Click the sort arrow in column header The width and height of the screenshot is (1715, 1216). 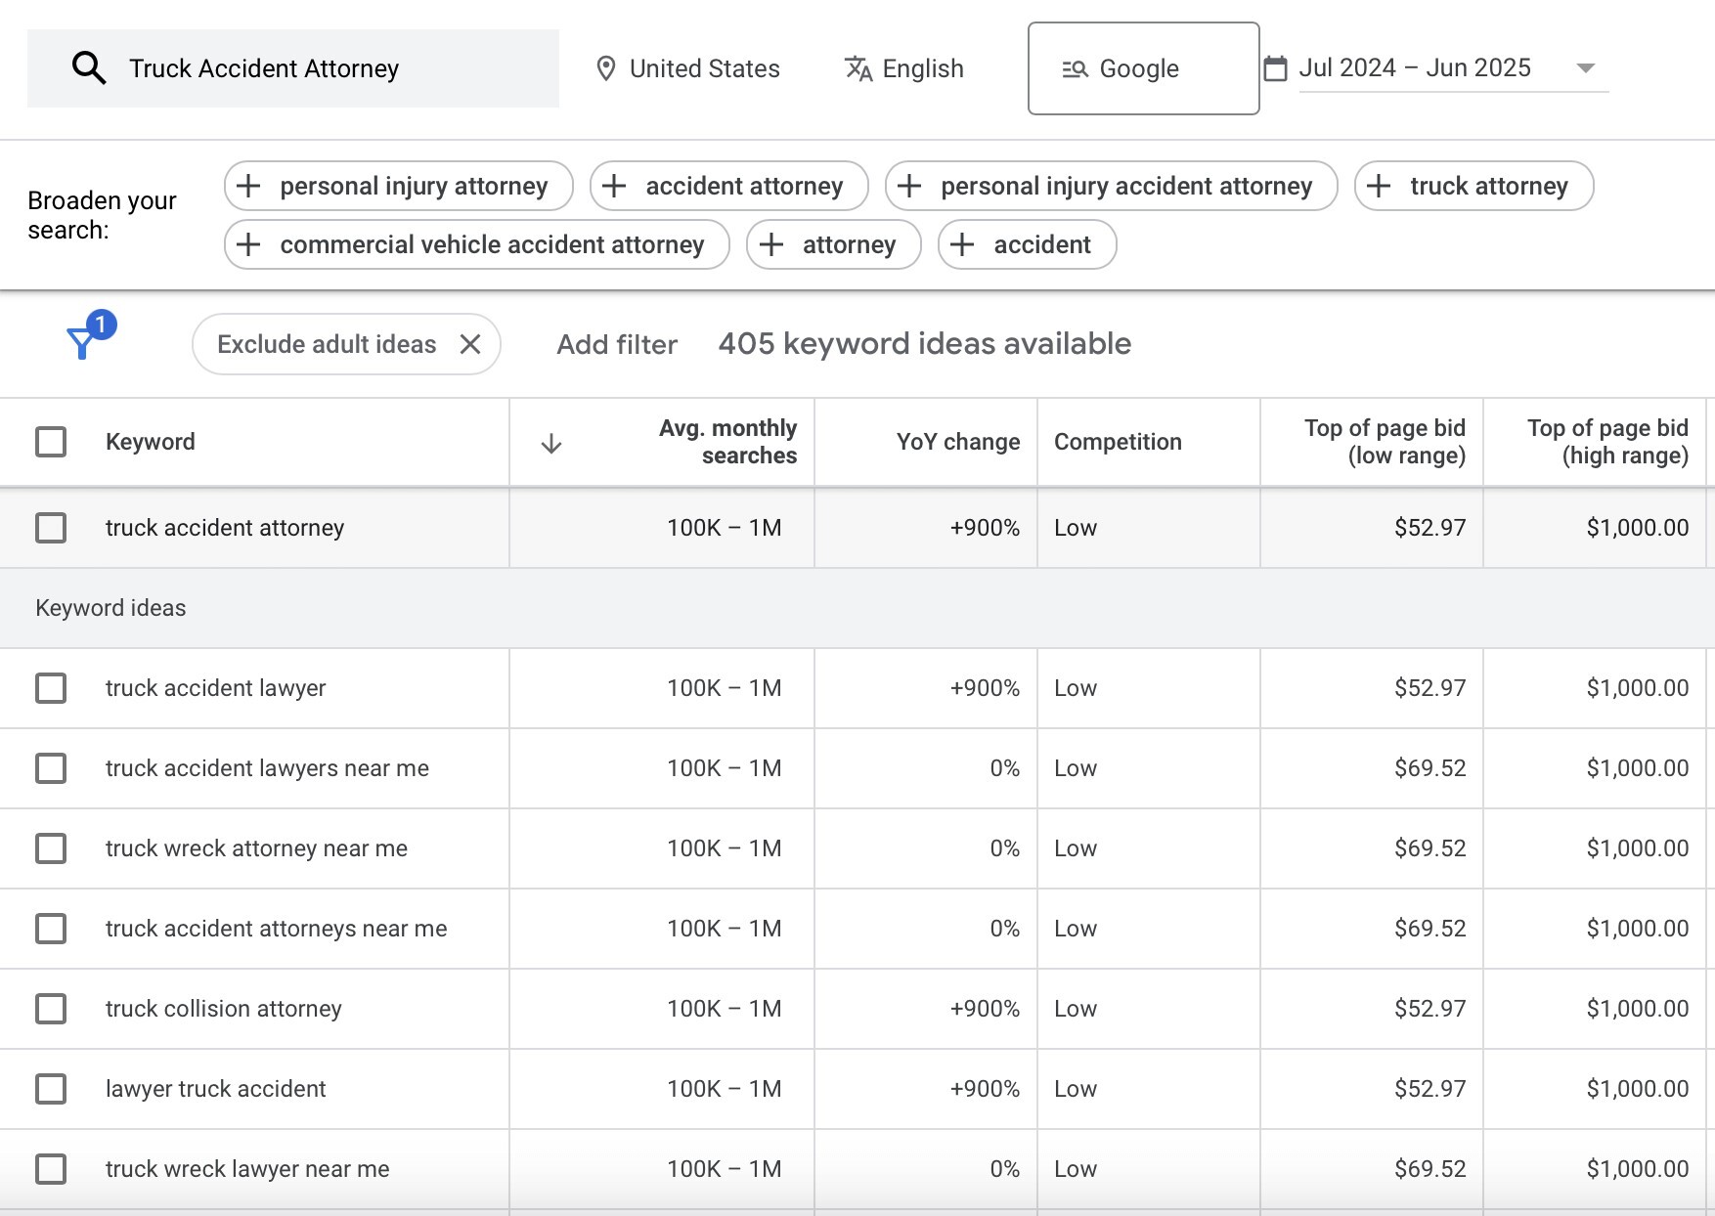pyautogui.click(x=551, y=444)
